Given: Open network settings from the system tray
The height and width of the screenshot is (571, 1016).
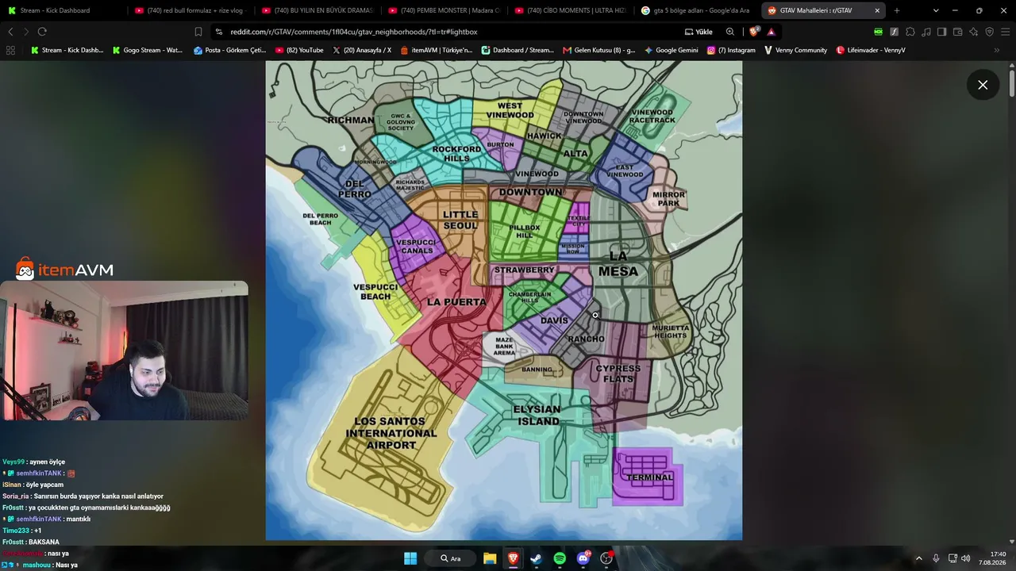Looking at the screenshot, I should pos(952,558).
